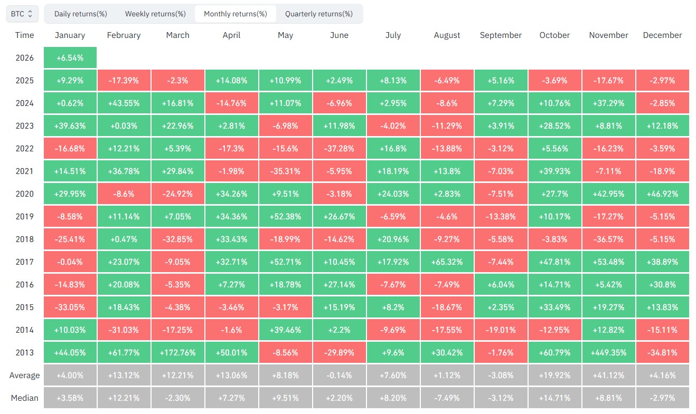
Task: Switch to Weekly returns(%) tab
Action: (x=155, y=14)
